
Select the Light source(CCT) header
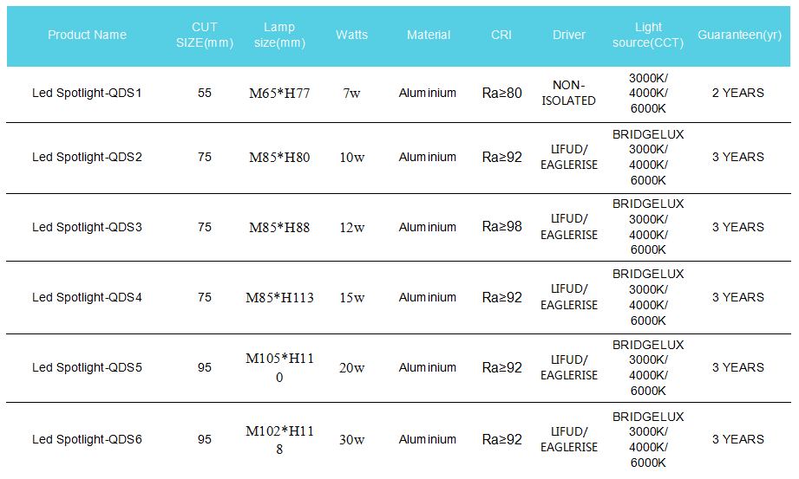click(648, 36)
